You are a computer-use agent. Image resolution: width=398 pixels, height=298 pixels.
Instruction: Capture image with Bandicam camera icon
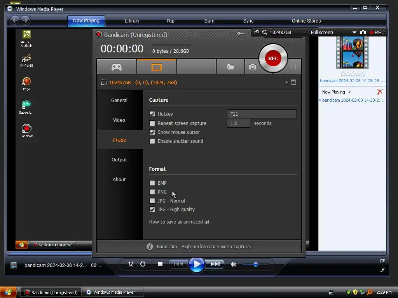coord(252,67)
